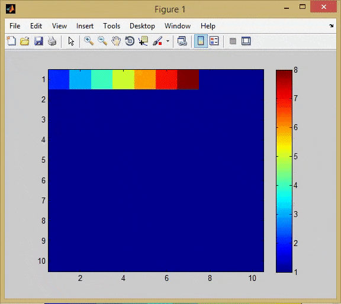Maximize the Figure 1 window
This screenshot has width=341, height=304.
(x=303, y=7)
